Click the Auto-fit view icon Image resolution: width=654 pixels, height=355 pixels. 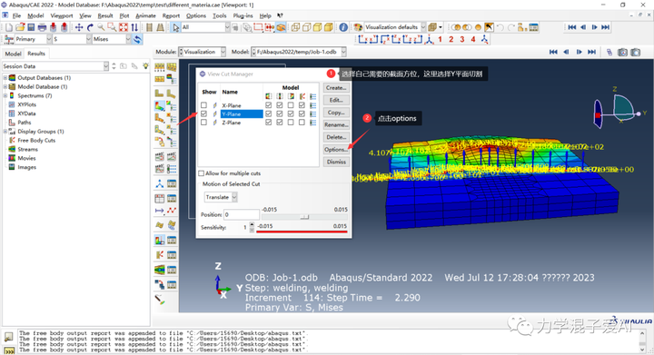point(124,27)
